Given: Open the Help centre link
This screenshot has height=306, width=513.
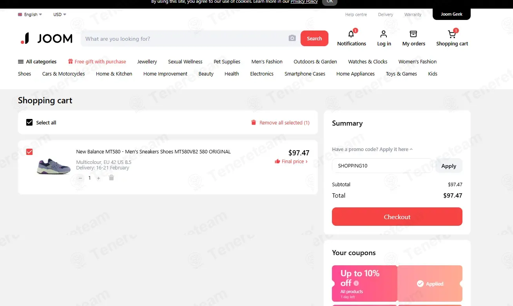Looking at the screenshot, I should pyautogui.click(x=356, y=14).
